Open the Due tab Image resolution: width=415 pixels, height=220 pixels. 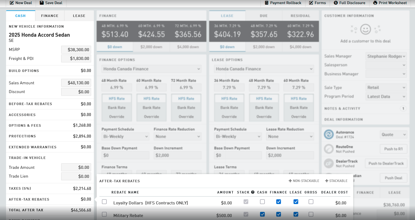[264, 16]
